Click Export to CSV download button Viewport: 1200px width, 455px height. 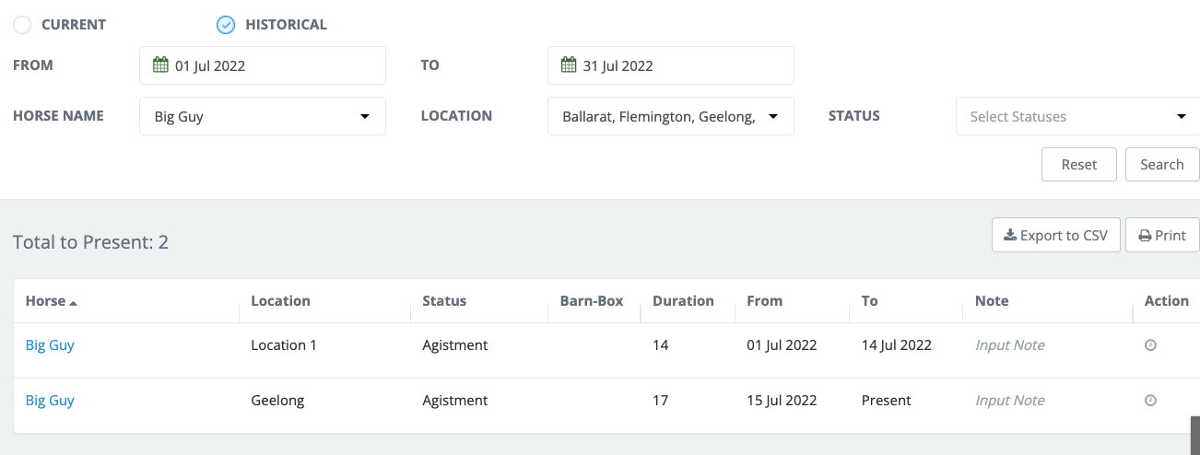click(1055, 235)
